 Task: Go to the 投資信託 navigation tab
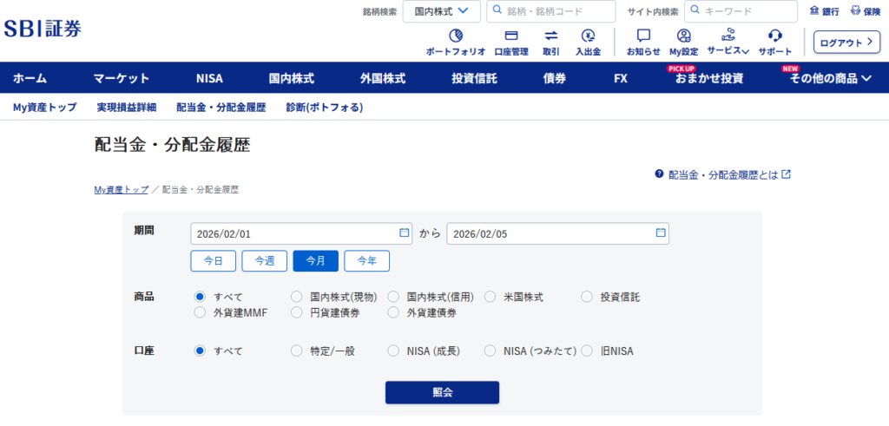tap(474, 79)
